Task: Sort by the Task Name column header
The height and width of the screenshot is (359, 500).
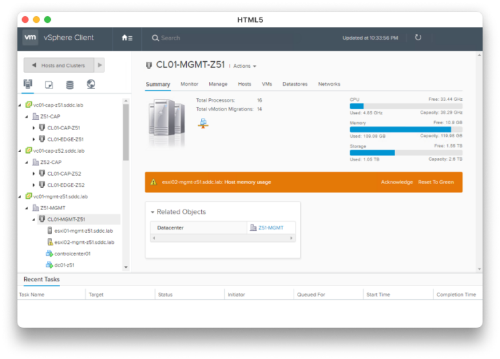Action: 31,295
